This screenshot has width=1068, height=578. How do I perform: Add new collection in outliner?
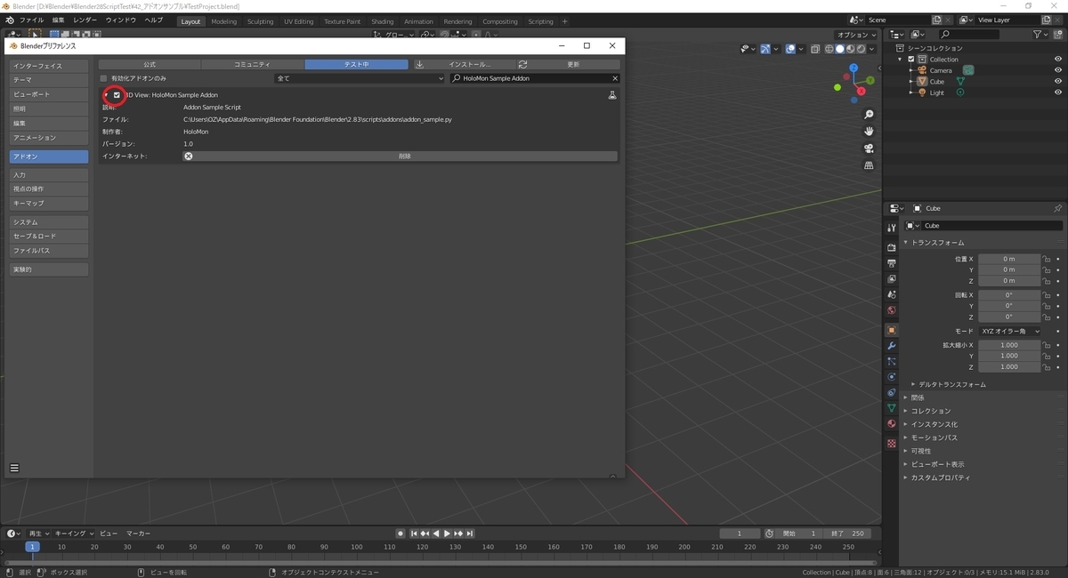1057,35
